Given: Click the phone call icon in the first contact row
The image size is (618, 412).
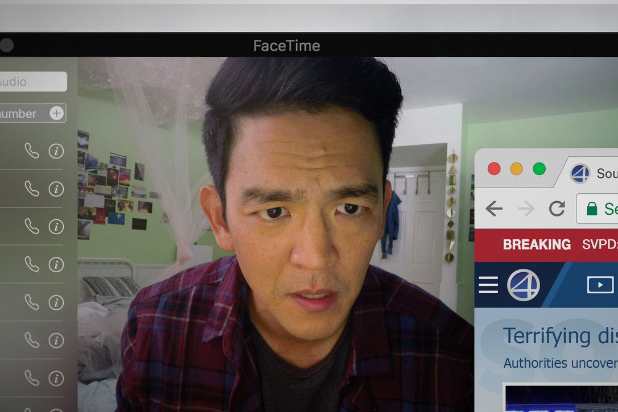Looking at the screenshot, I should (x=32, y=151).
